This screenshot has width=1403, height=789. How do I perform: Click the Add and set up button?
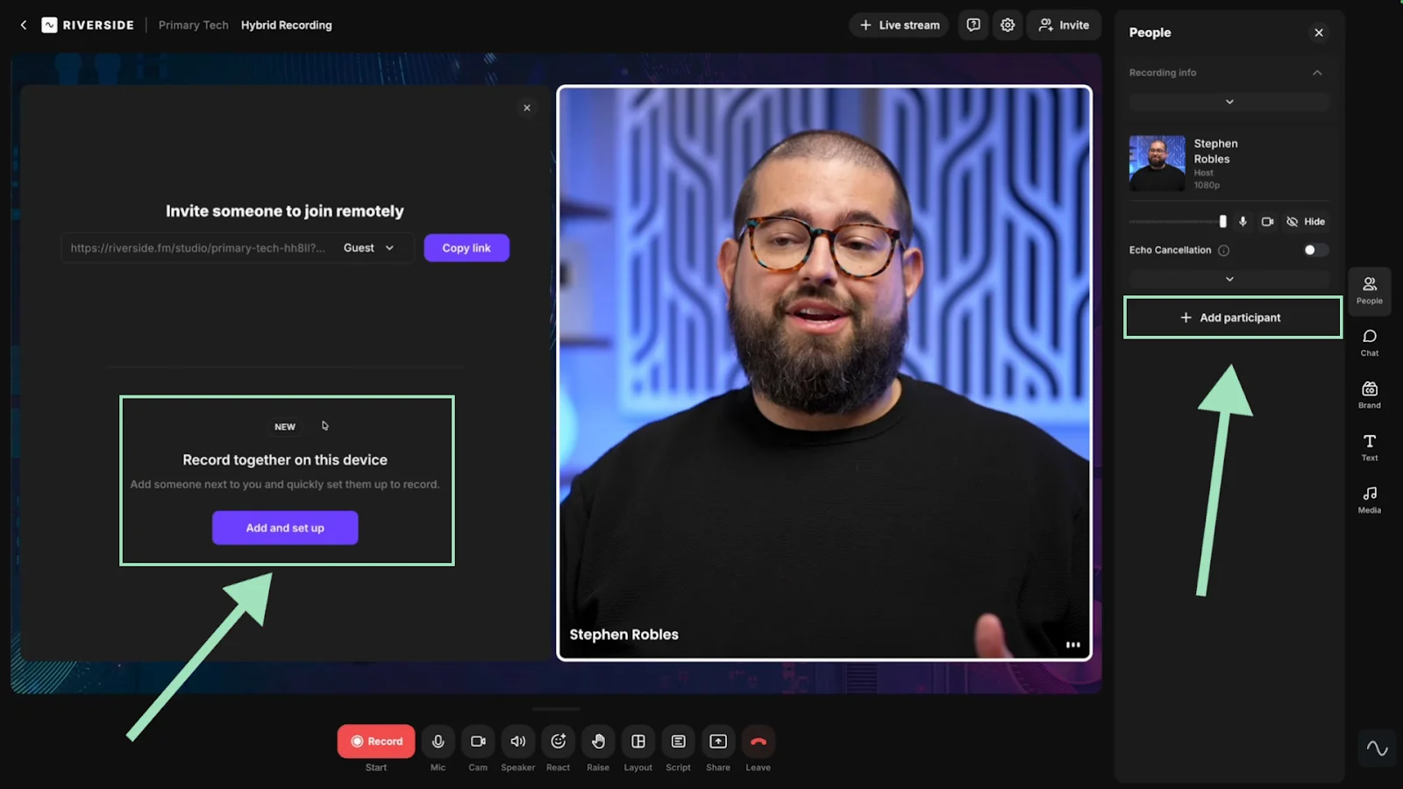(284, 528)
